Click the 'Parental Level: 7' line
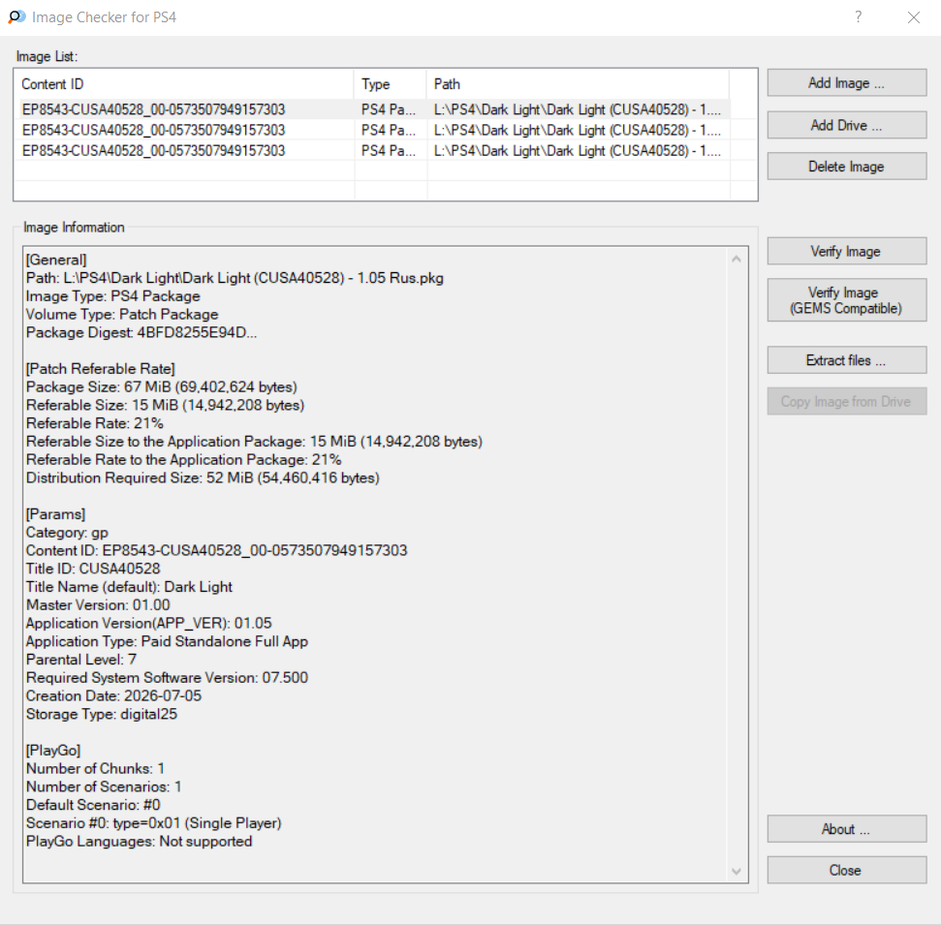 click(81, 660)
